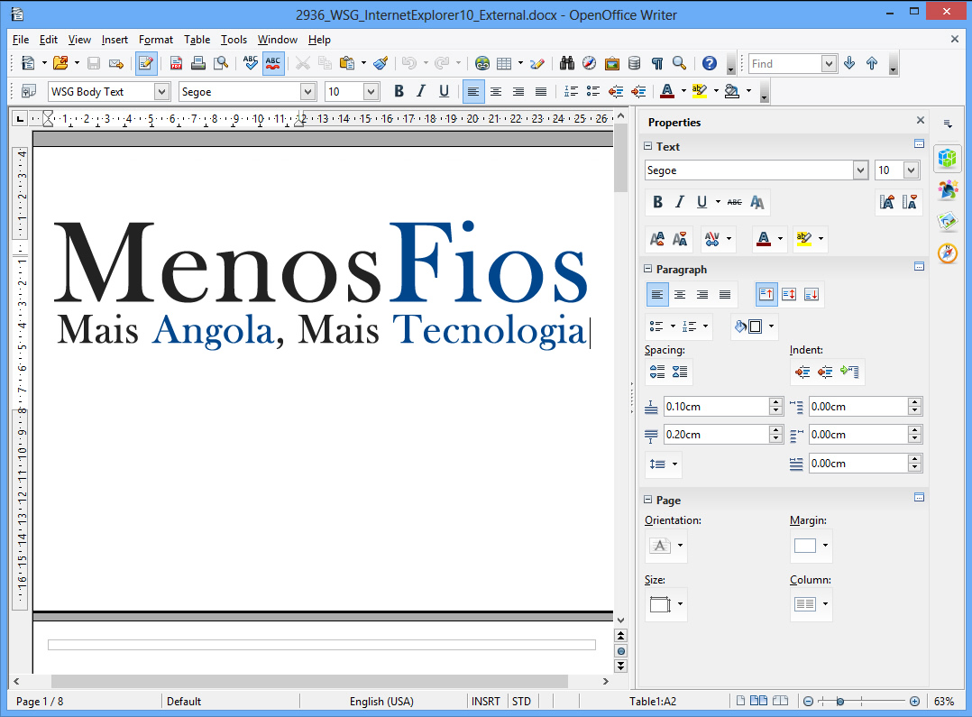The width and height of the screenshot is (972, 717).
Task: Click the Cut scissors icon
Action: (x=303, y=63)
